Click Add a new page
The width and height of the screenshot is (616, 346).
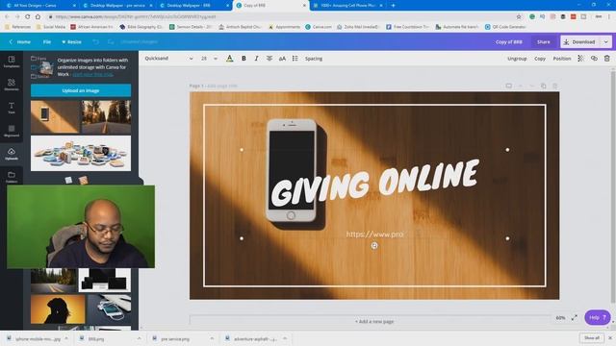click(374, 321)
